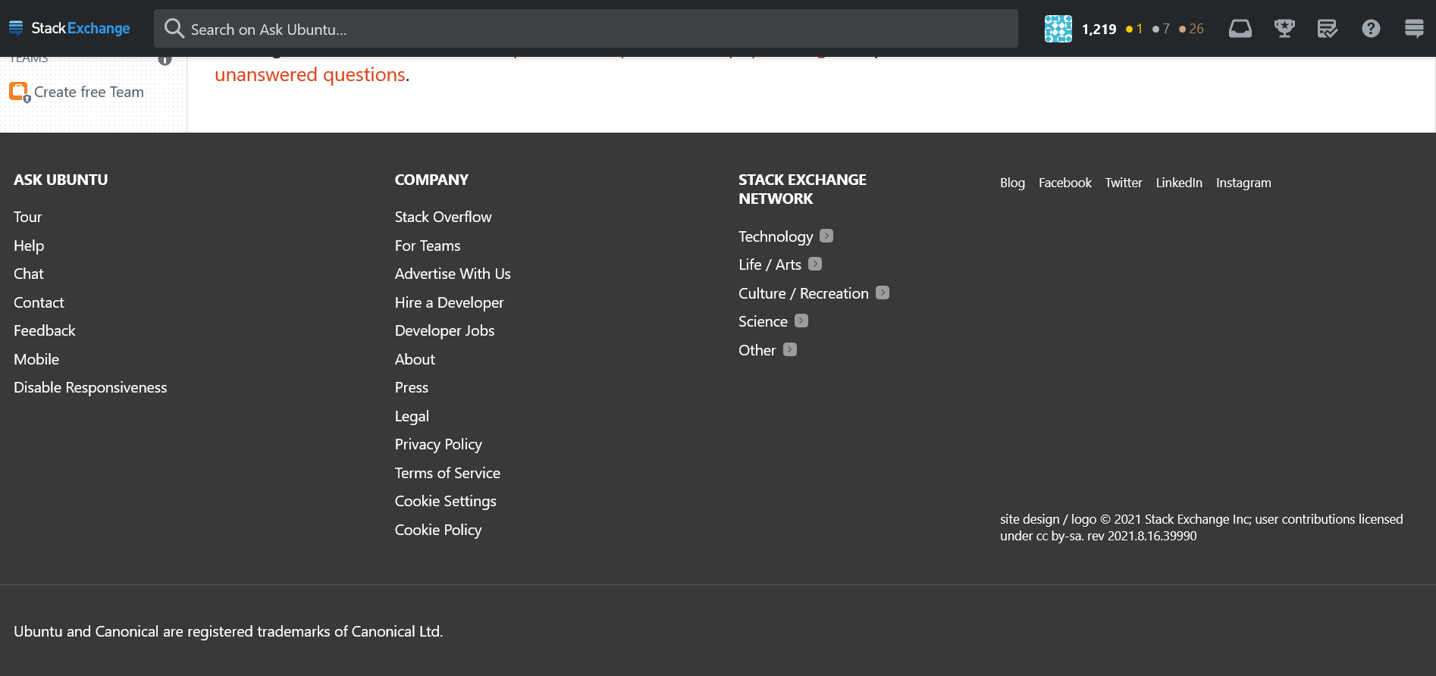The image size is (1436, 676).
Task: Open the Twitter link
Action: (x=1123, y=183)
